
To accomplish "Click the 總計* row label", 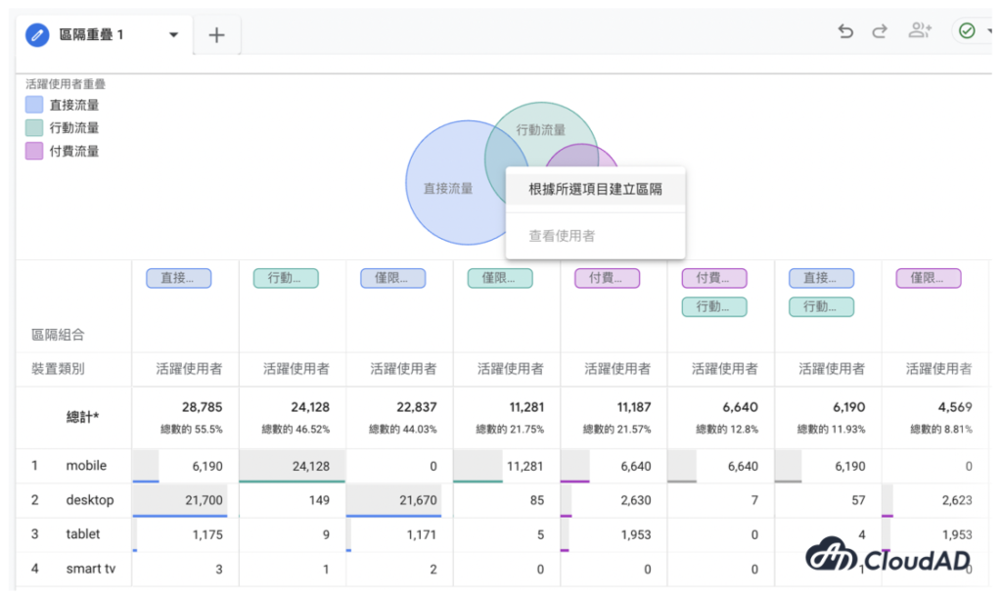I will pyautogui.click(x=82, y=417).
